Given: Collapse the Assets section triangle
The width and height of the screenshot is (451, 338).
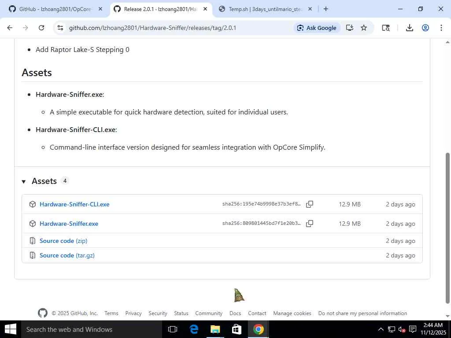Looking at the screenshot, I should click(x=24, y=182).
